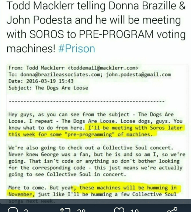Tap the reply speech bubble icon

pyautogui.click(x=13, y=209)
